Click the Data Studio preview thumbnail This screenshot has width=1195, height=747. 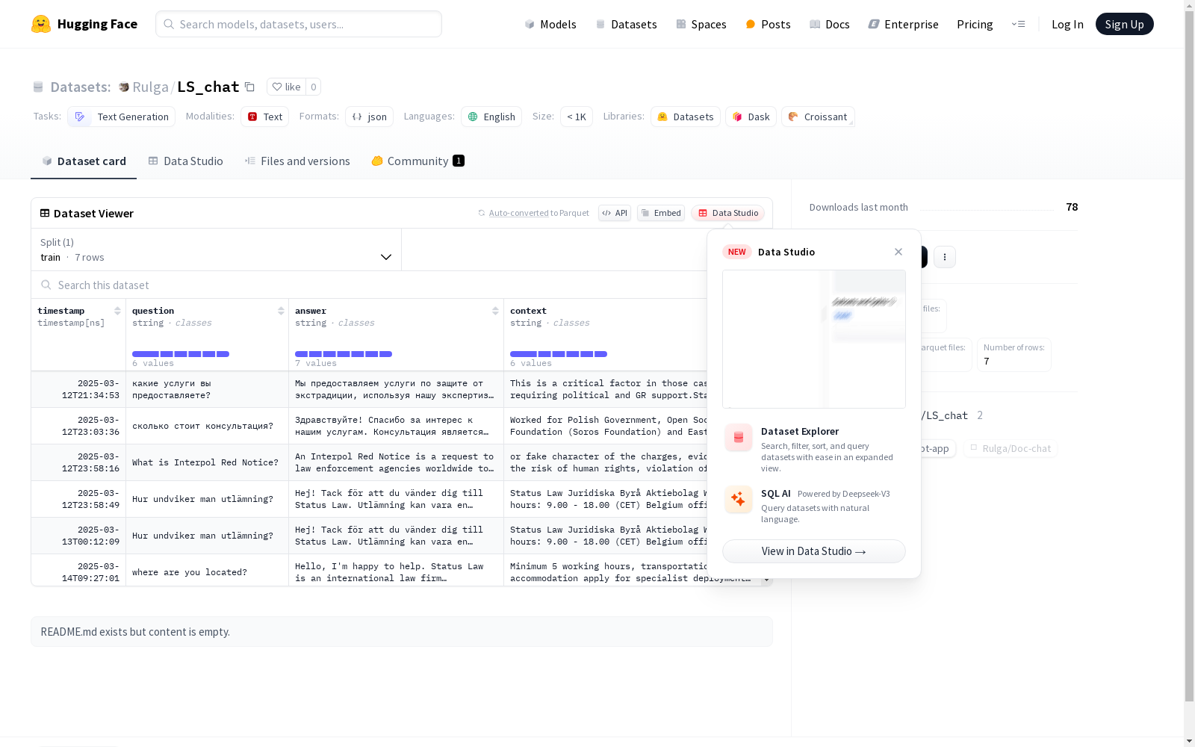814,339
